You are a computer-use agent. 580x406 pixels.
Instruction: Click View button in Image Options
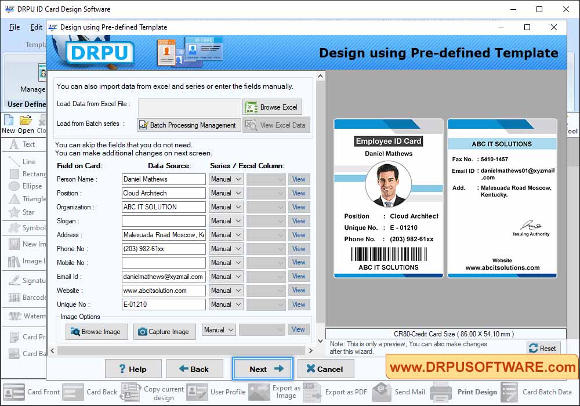click(298, 329)
